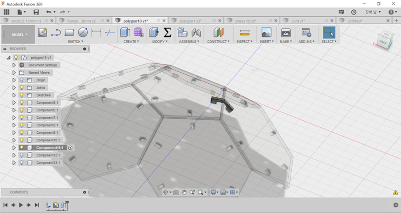Open the MODEL workspace dropdown

(21, 35)
